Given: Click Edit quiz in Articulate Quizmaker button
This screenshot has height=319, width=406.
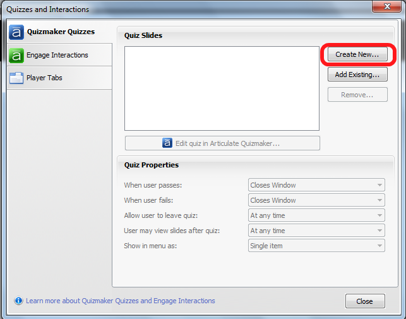Looking at the screenshot, I should 222,143.
